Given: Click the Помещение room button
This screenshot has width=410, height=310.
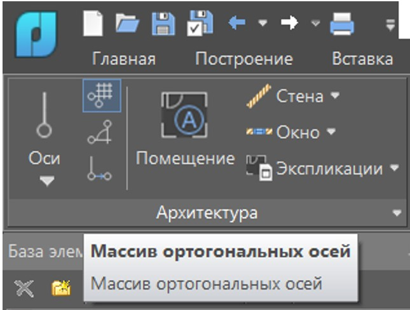Looking at the screenshot, I should 185,129.
